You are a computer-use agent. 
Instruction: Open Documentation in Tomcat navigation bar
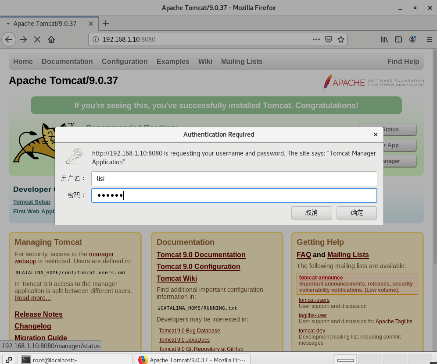(x=67, y=61)
